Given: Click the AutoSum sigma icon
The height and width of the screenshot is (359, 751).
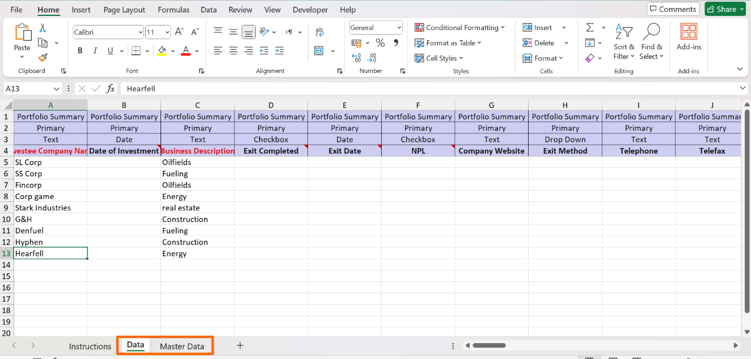Looking at the screenshot, I should [x=590, y=28].
